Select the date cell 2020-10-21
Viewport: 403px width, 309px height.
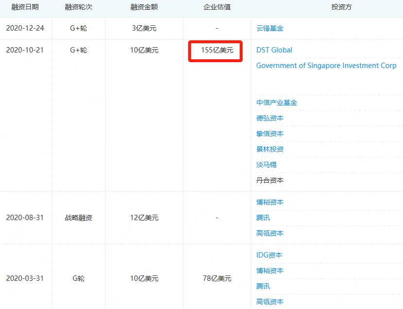(25, 50)
